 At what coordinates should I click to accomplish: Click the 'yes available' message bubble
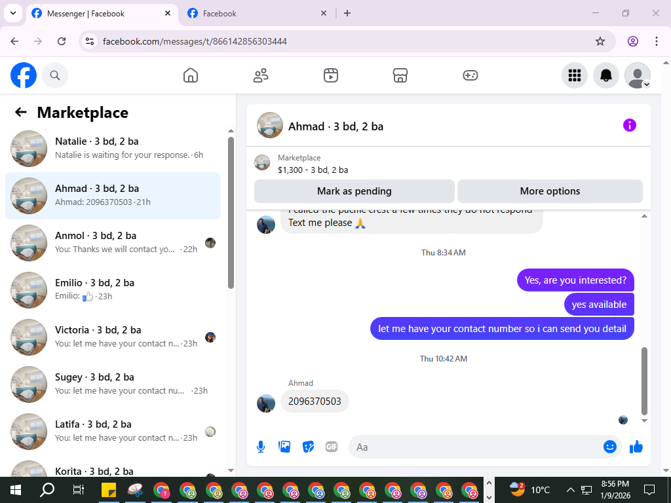tap(599, 305)
